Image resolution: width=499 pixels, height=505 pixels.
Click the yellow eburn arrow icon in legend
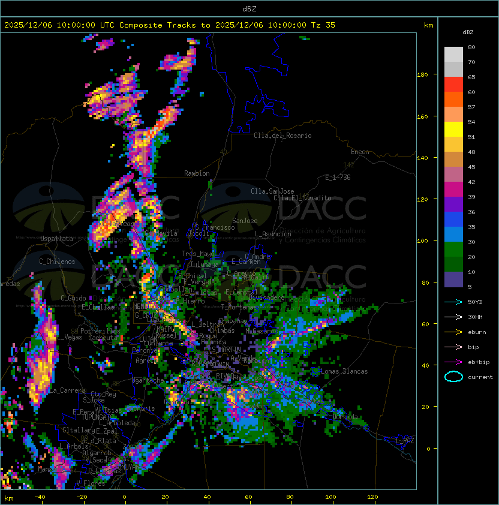[x=453, y=332]
